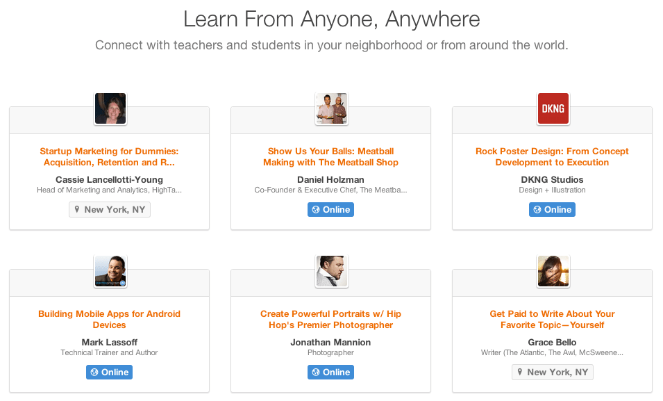Click Daniel Holzman's avatar thumbnail
Viewport: 663px width, 401px height.
[331, 108]
